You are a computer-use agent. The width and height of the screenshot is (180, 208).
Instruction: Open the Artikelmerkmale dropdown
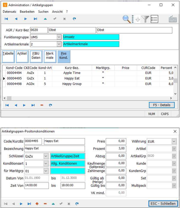59,44
